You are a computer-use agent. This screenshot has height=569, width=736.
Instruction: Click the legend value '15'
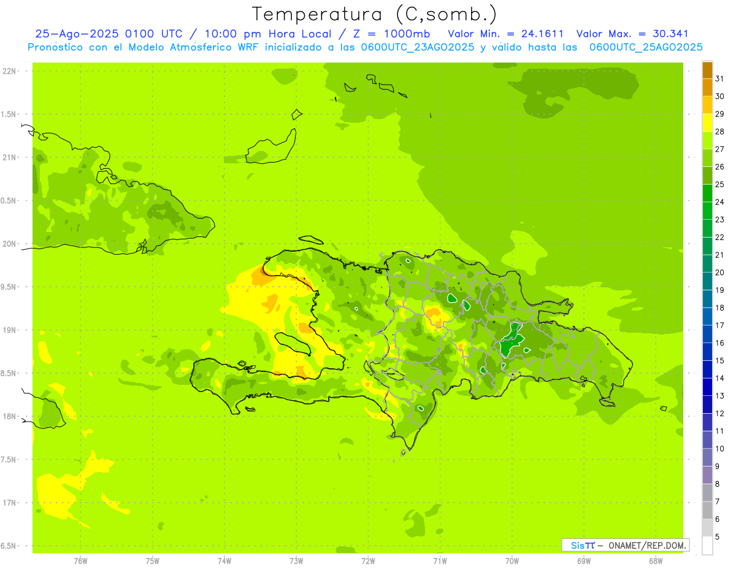pyautogui.click(x=720, y=361)
